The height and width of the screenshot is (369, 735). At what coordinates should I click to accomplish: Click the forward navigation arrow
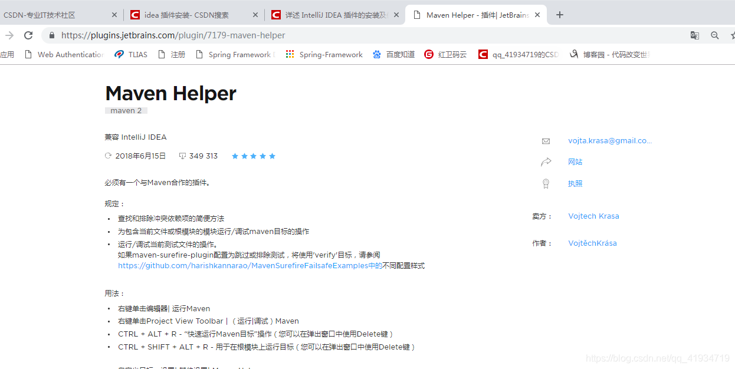pyautogui.click(x=9, y=35)
